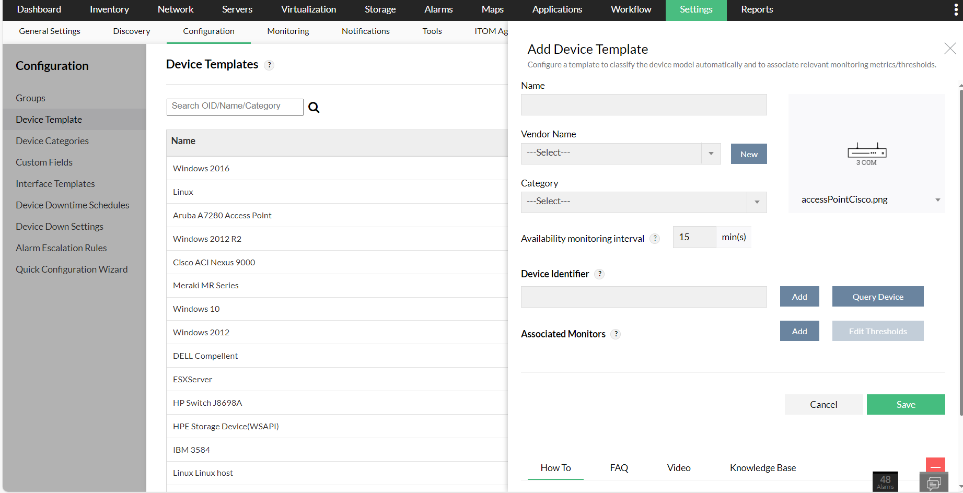This screenshot has width=963, height=493.
Task: Open the Monitoring tab
Action: (x=287, y=31)
